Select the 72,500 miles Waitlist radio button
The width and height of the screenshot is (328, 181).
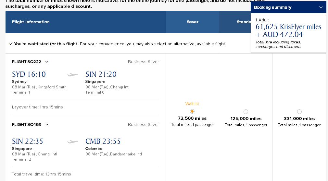coord(192,111)
